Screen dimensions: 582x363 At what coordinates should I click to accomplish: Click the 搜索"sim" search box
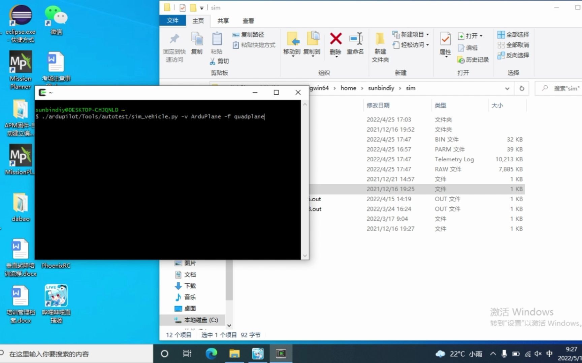pyautogui.click(x=560, y=88)
